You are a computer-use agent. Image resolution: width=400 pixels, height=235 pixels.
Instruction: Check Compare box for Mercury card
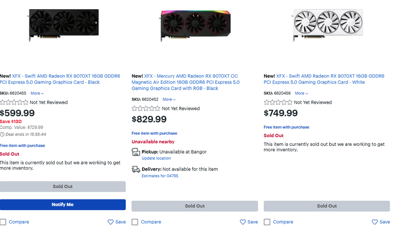click(135, 222)
